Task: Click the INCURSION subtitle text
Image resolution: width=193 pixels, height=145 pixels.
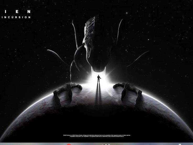Action: (x=16, y=17)
